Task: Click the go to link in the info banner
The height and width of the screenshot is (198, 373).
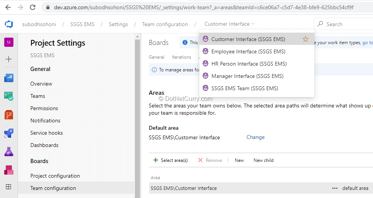Action: coord(368,43)
